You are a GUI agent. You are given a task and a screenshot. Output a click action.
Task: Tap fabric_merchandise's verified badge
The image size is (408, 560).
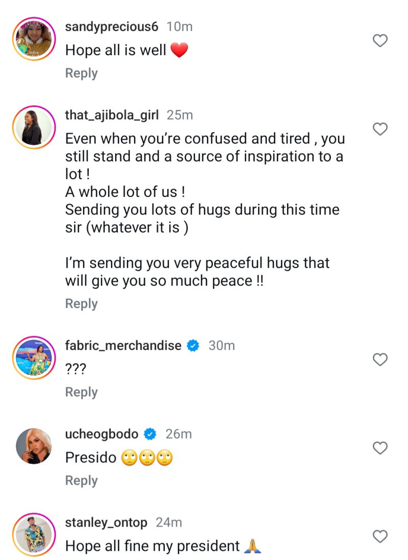tap(193, 346)
